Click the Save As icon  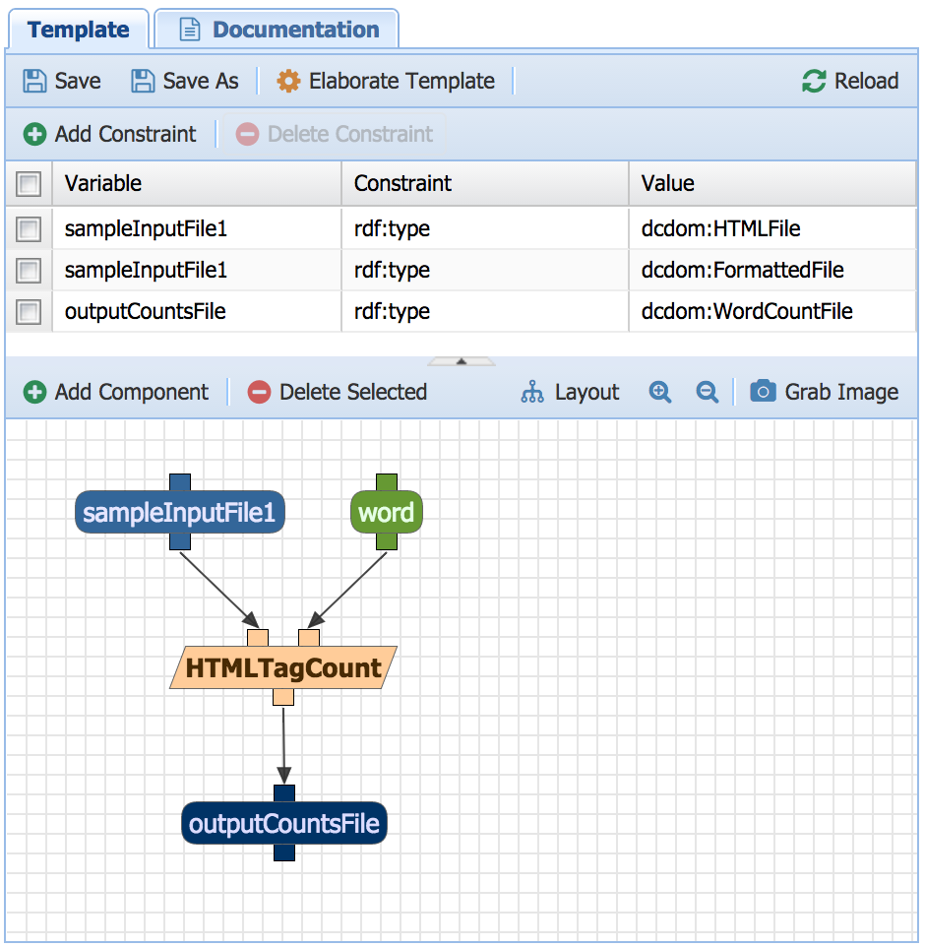[143, 81]
